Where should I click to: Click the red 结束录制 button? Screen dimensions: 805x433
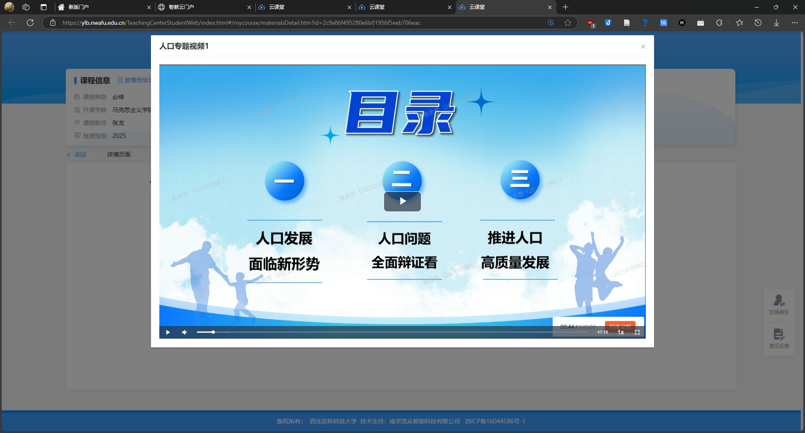(x=620, y=326)
